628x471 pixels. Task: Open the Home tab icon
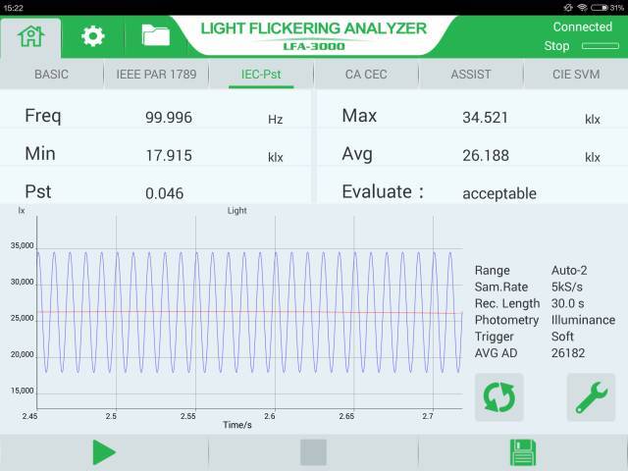[30, 36]
